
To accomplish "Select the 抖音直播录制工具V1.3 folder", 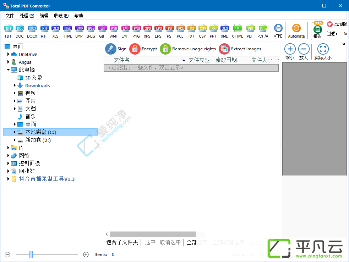I will (x=43, y=179).
